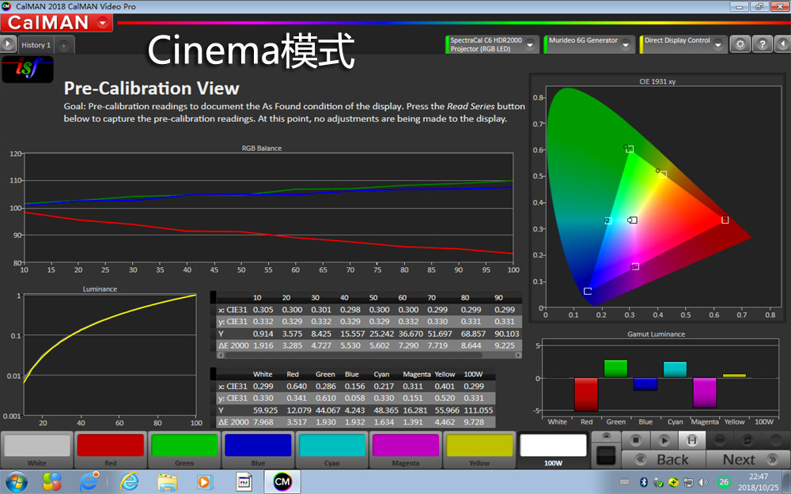Expand the left side panel arrow
791x494 pixels.
8,44
